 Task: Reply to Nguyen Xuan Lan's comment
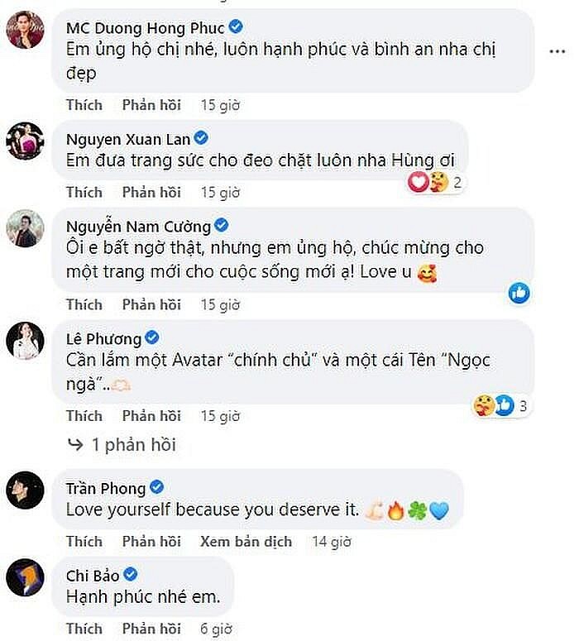pos(151,193)
